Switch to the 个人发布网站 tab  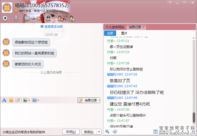(115, 27)
